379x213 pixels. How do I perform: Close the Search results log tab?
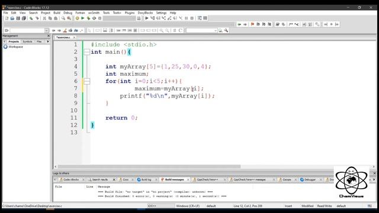pyautogui.click(x=114, y=179)
